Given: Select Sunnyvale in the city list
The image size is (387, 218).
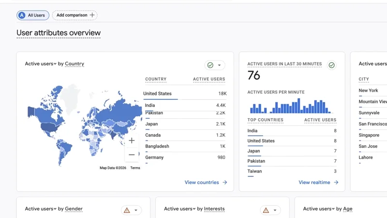Looking at the screenshot, I should (x=369, y=113).
